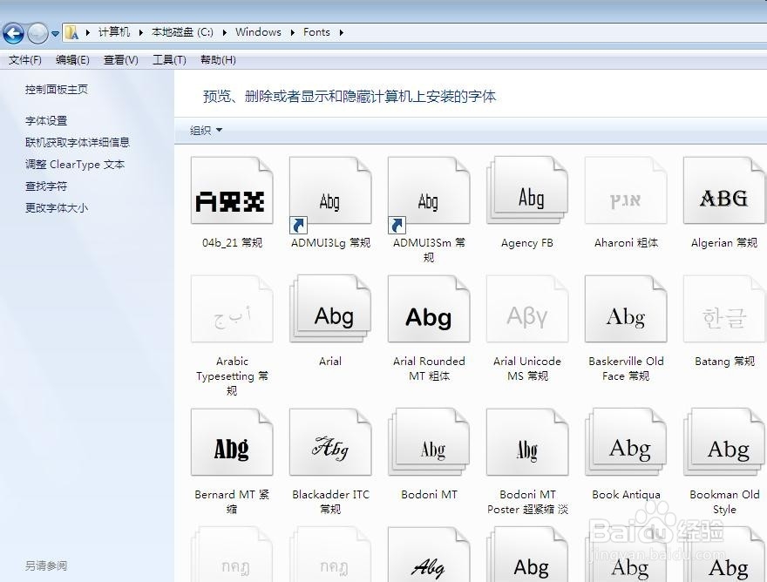Select the Batang 常规 font icon

tap(724, 309)
